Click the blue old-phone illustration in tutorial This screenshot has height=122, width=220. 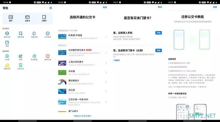[179, 40]
